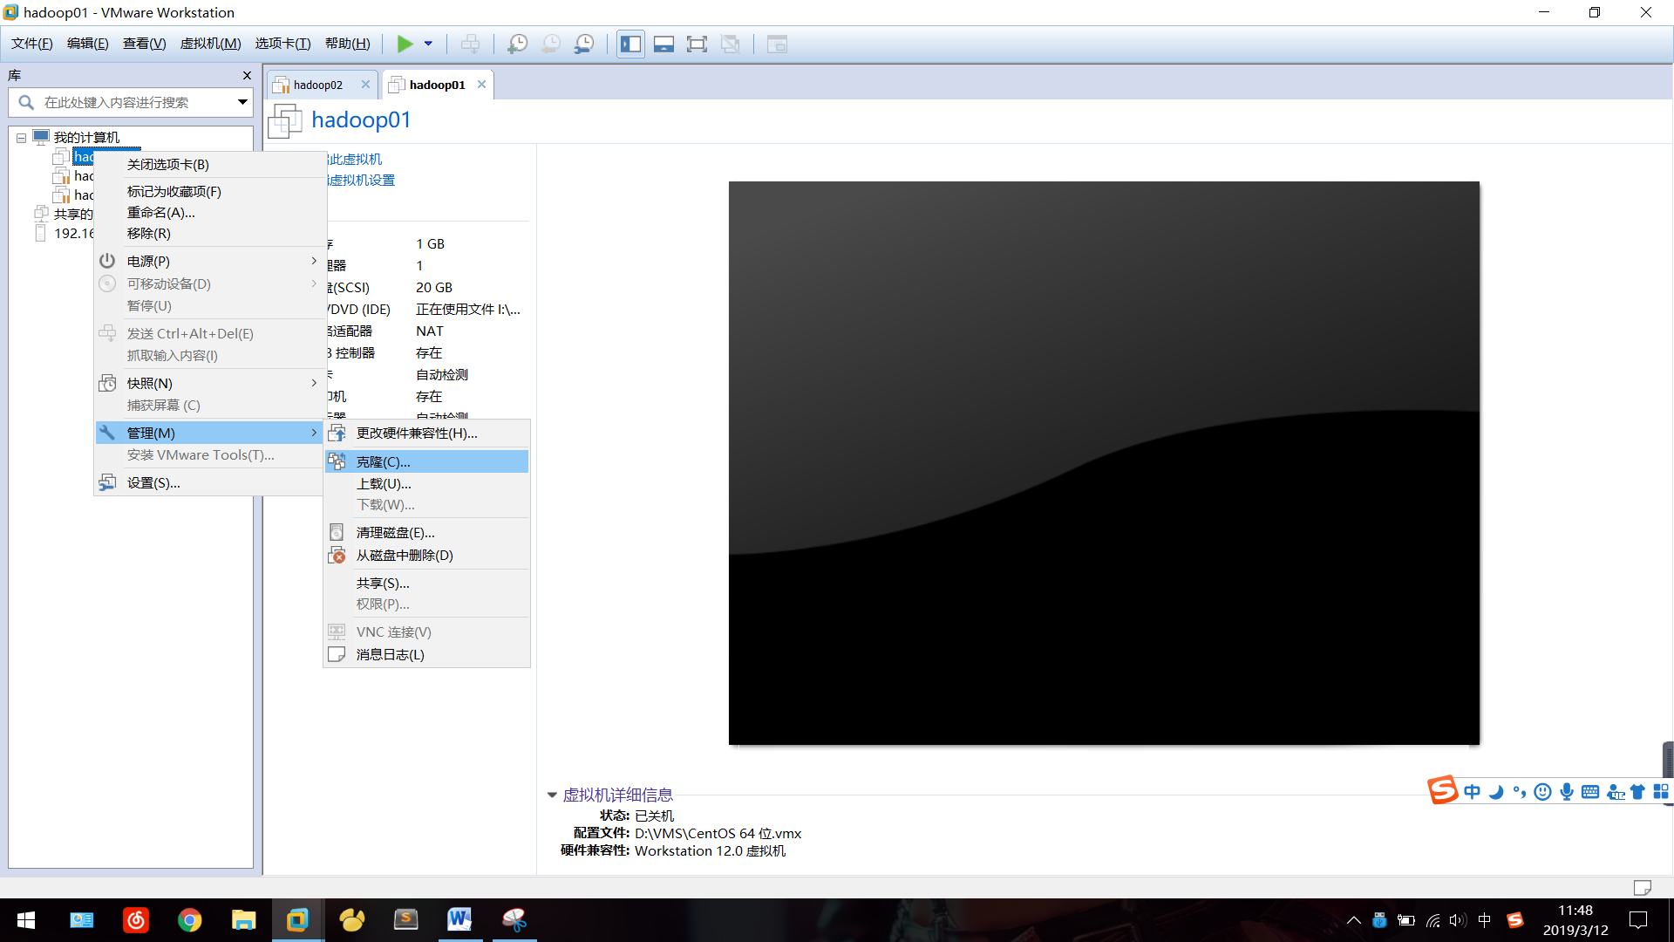Click the Sogou input method logo icon
This screenshot has height=942, width=1674.
1442,790
